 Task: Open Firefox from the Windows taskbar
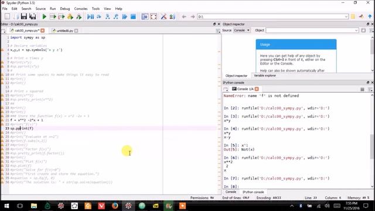point(115,206)
